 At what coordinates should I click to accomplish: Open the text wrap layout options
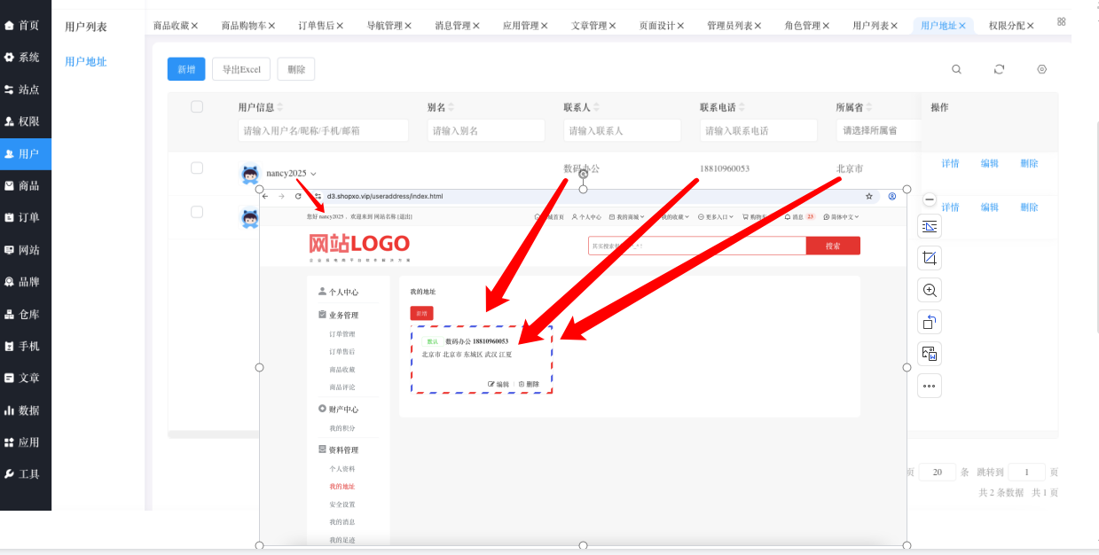pos(930,227)
